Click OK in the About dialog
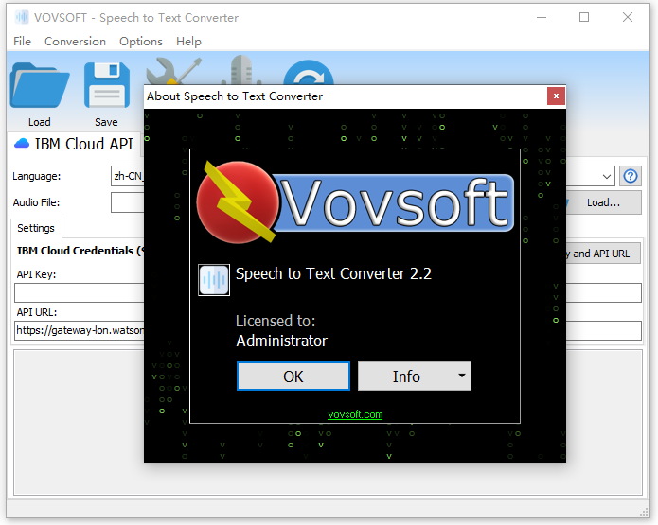 (x=293, y=376)
